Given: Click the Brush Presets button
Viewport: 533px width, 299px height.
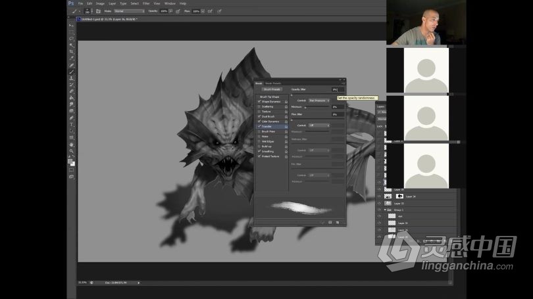Looking at the screenshot, I should click(272, 89).
